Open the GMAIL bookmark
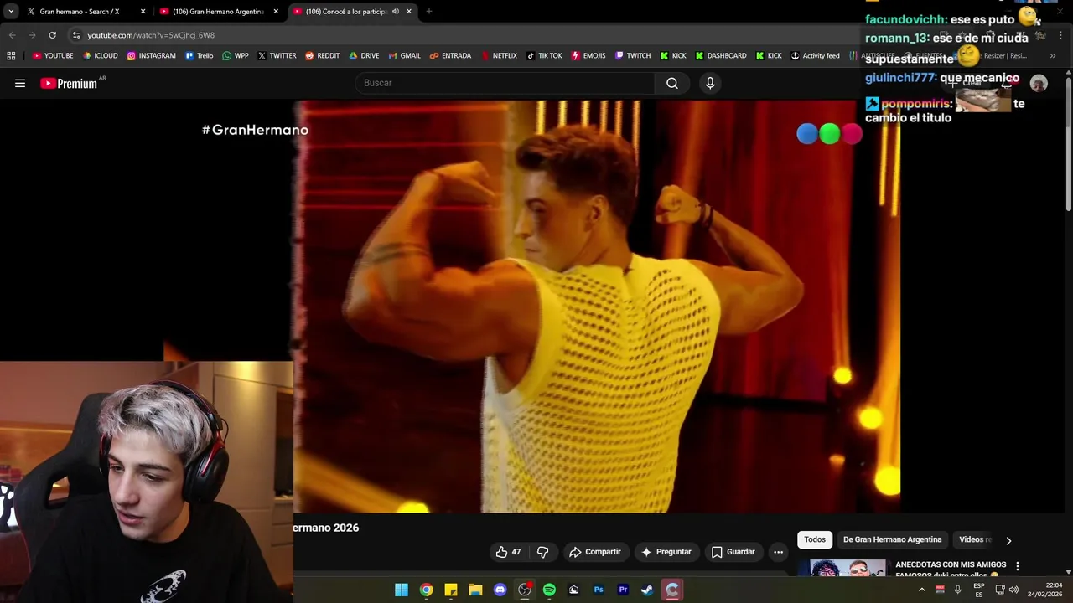Image resolution: width=1073 pixels, height=603 pixels. pyautogui.click(x=405, y=56)
